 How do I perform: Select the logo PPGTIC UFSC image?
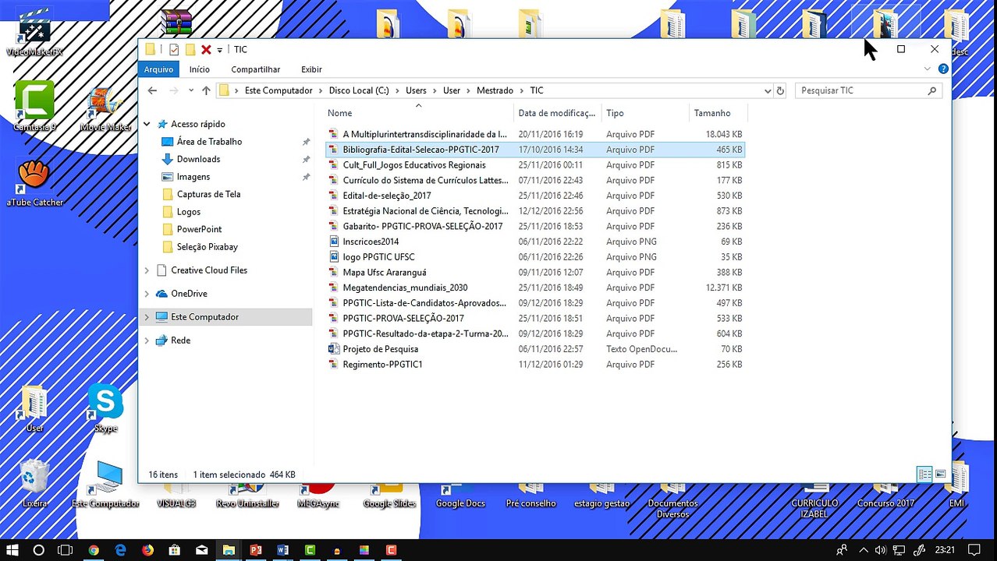pos(378,257)
